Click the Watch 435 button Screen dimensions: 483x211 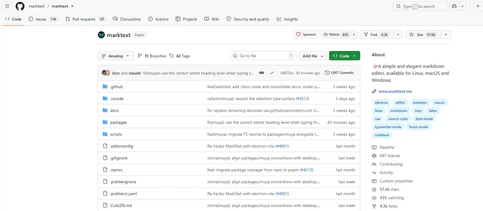pos(336,34)
